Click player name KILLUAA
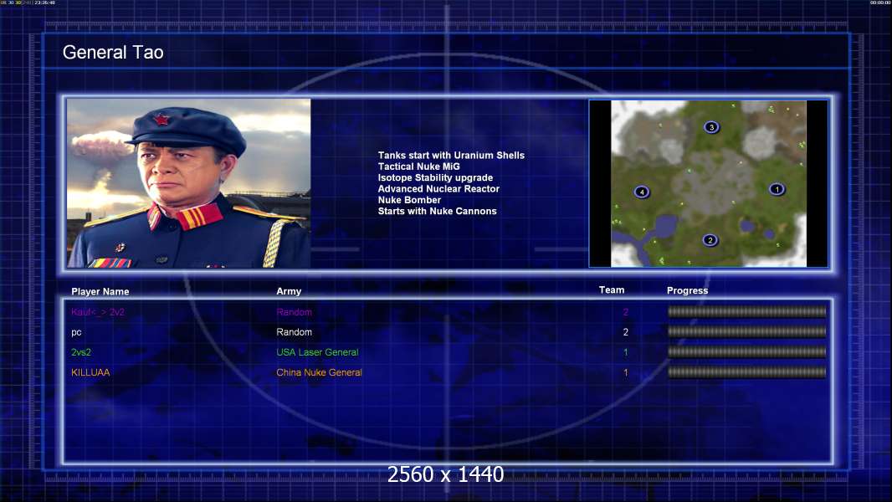Image resolution: width=892 pixels, height=502 pixels. pos(90,372)
